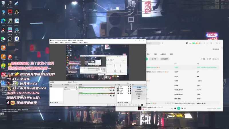229x129 pixels.
Task: Move scene down in OBS Scenes panel
Action: pyautogui.click(x=57, y=103)
